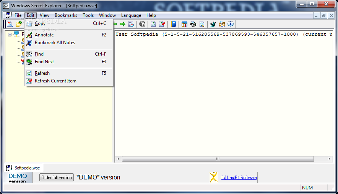Click the green refresh toolbar icon
The height and width of the screenshot is (194, 338).
(153, 24)
